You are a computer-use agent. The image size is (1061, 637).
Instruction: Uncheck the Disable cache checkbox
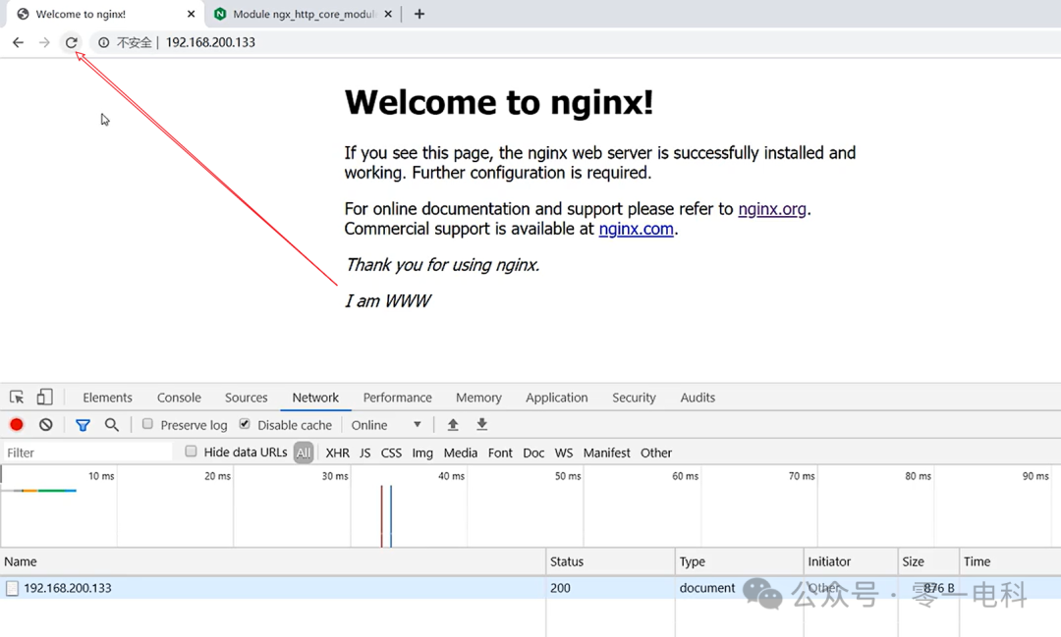point(245,424)
